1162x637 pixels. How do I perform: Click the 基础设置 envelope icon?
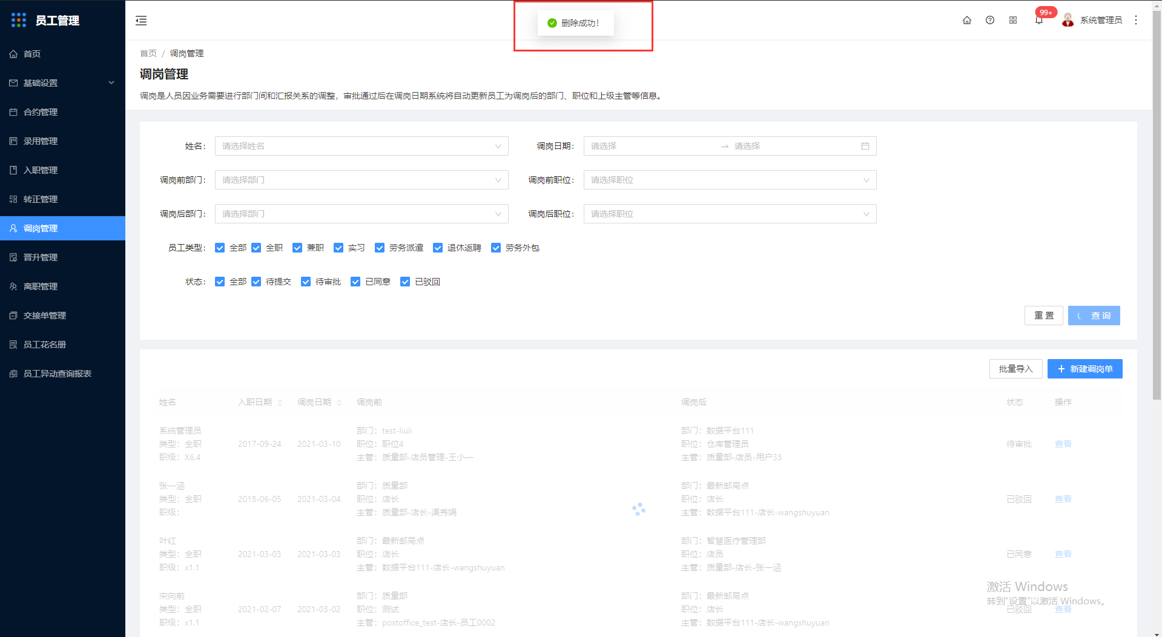(x=13, y=83)
